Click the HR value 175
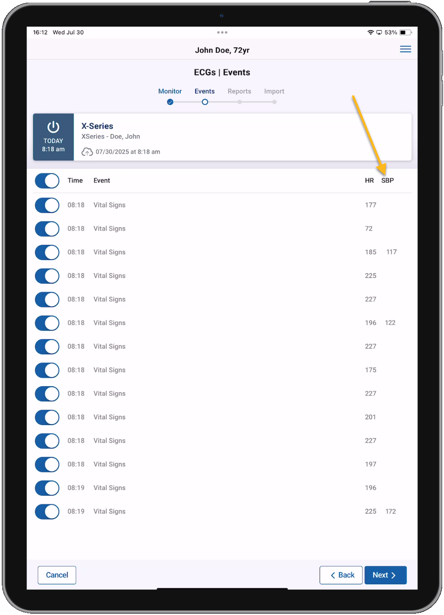 [371, 370]
